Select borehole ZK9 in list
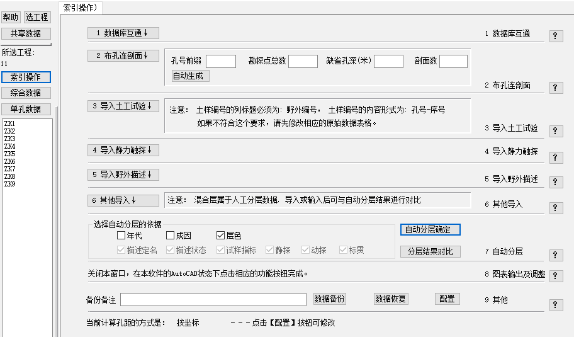The image size is (574, 337). pos(10,185)
